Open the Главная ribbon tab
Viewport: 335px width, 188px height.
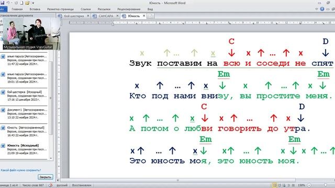tap(17, 9)
